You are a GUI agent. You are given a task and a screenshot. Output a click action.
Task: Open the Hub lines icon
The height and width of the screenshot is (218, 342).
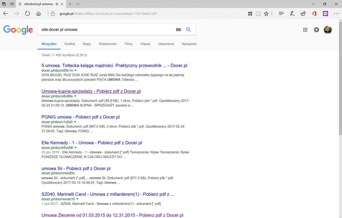pos(281,14)
